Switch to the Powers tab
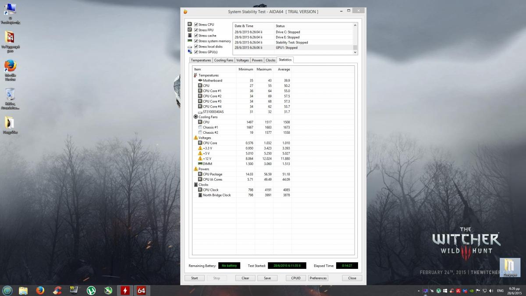The width and height of the screenshot is (526, 296). (x=257, y=60)
